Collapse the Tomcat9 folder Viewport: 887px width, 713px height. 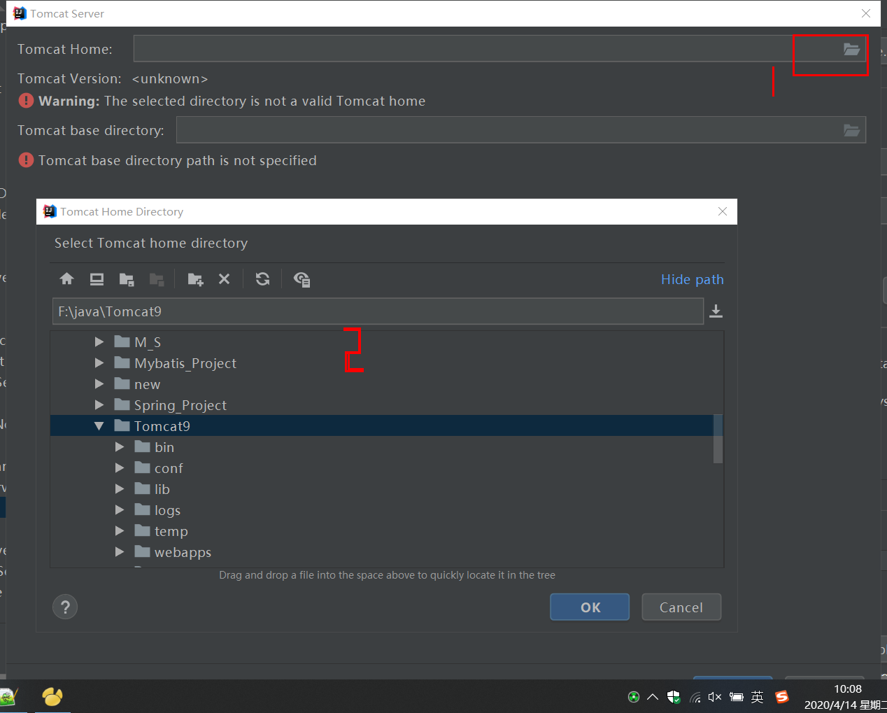pos(99,425)
